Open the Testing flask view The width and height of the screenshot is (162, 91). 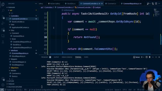(x=3, y=42)
